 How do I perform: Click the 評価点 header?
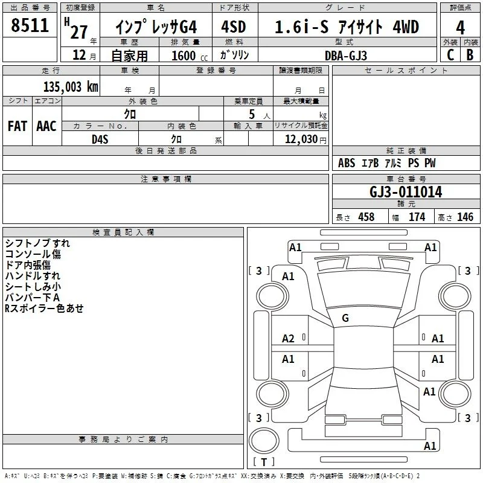point(460,8)
